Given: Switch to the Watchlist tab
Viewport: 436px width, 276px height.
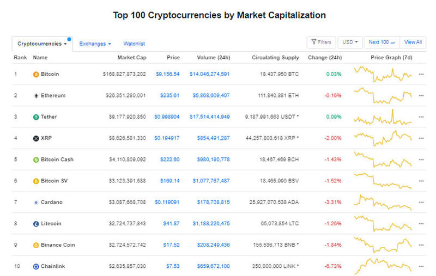Looking at the screenshot, I should (x=134, y=44).
